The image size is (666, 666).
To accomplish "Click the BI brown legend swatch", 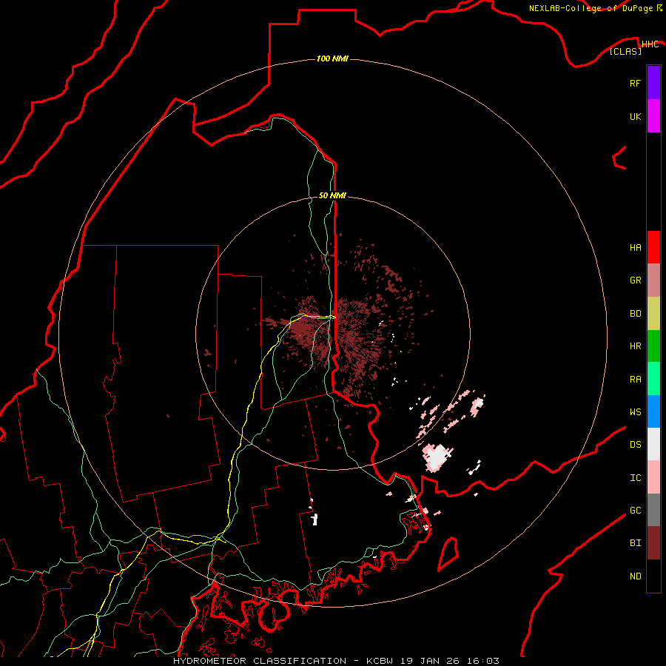I will point(653,543).
